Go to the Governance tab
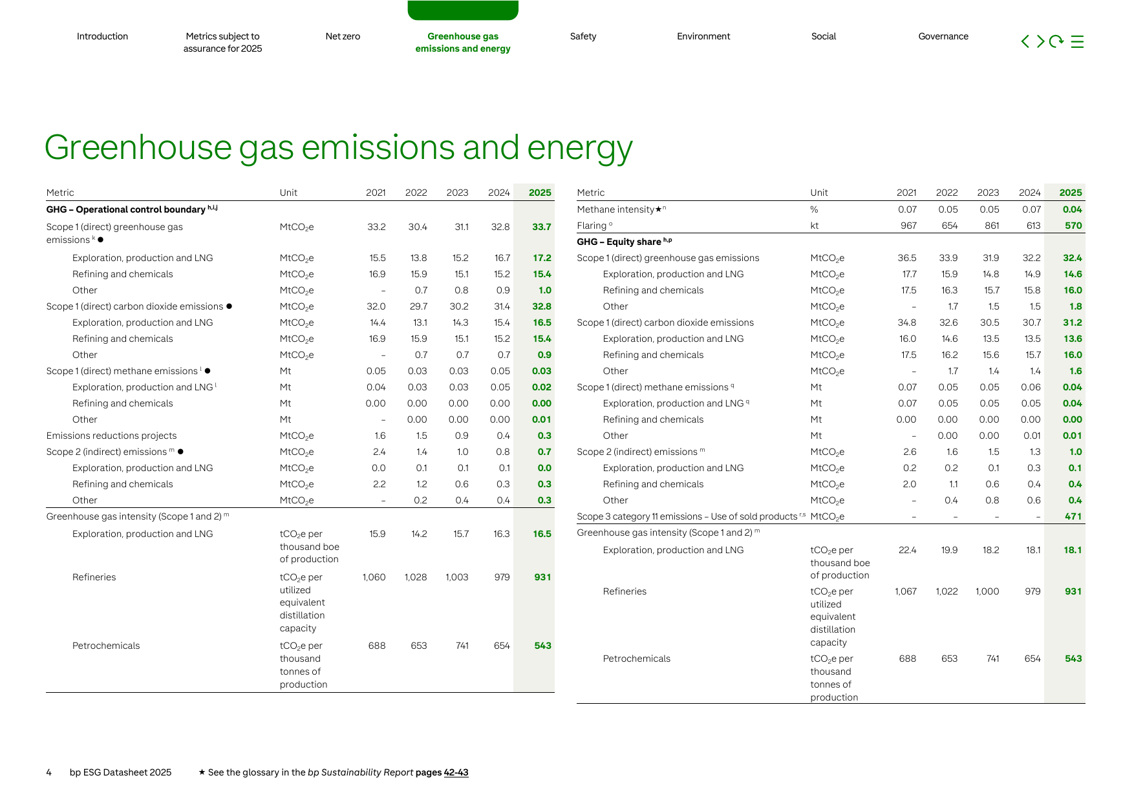 tap(943, 36)
